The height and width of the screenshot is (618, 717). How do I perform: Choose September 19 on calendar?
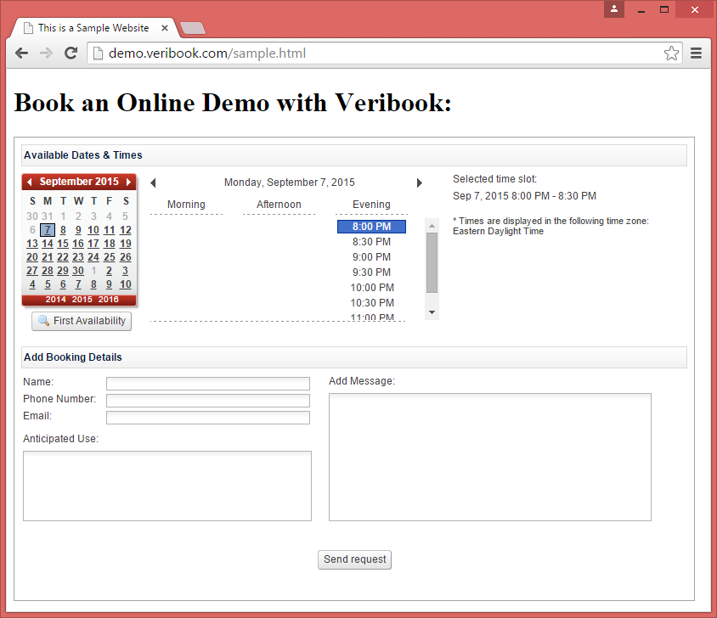[x=125, y=244]
